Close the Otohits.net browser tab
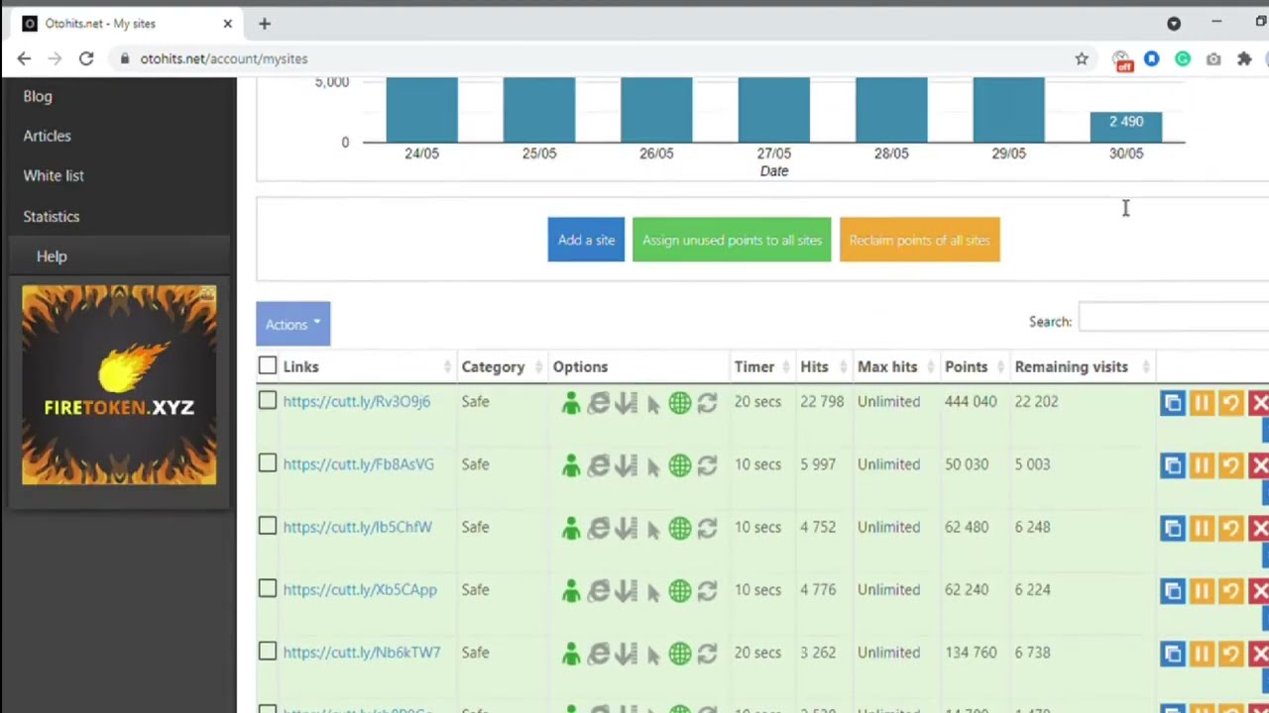 pos(227,23)
